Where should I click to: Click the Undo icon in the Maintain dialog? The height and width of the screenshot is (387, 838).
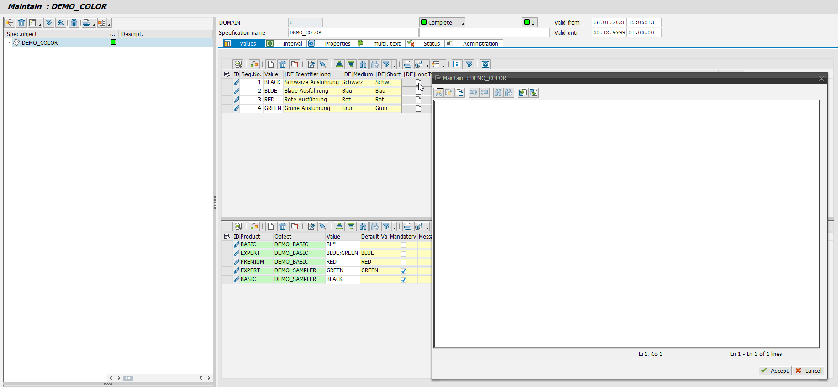coord(474,93)
